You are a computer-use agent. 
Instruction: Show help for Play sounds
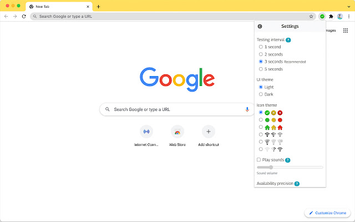(x=287, y=160)
